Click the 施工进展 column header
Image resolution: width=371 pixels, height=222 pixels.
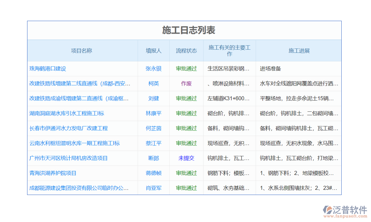coord(299,51)
